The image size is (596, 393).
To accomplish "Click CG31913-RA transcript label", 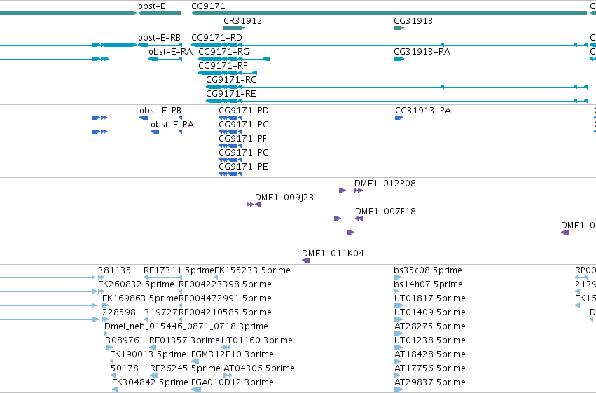I will 422,52.
